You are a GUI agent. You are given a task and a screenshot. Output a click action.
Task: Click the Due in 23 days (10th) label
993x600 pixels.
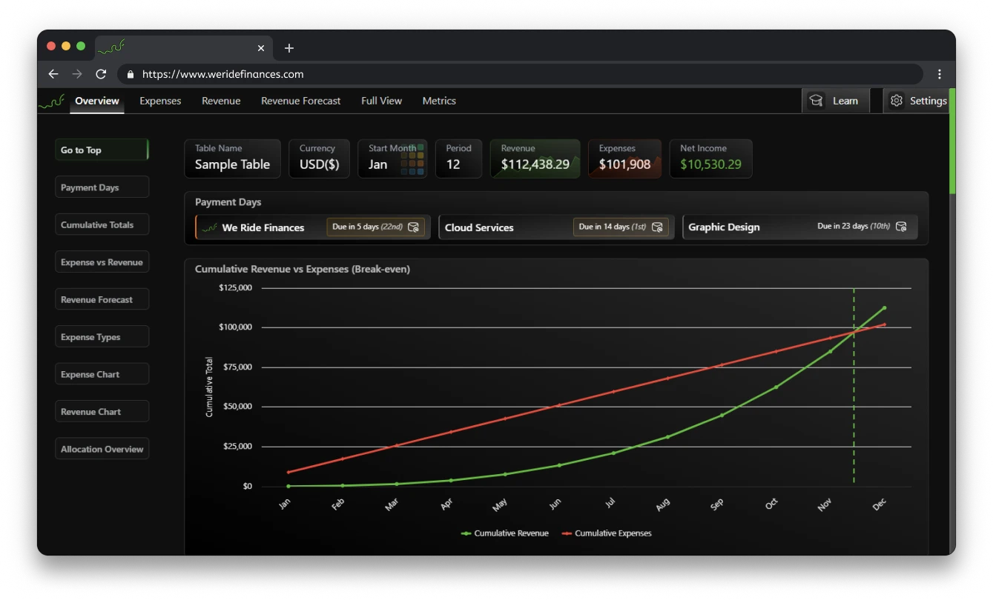coord(854,227)
